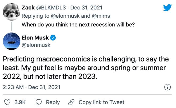Click the Zack display name
The image size is (176, 108).
click(x=29, y=7)
